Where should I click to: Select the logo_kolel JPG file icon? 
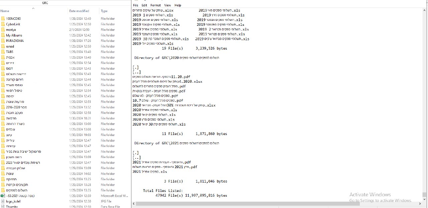point(3,201)
